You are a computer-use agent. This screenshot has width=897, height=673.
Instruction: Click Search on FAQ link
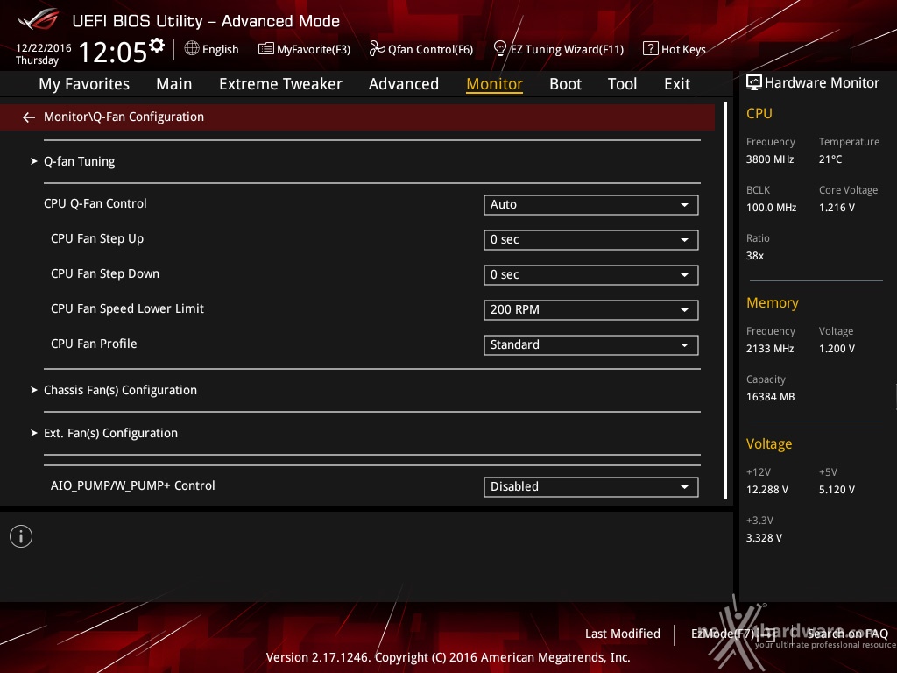pos(847,634)
